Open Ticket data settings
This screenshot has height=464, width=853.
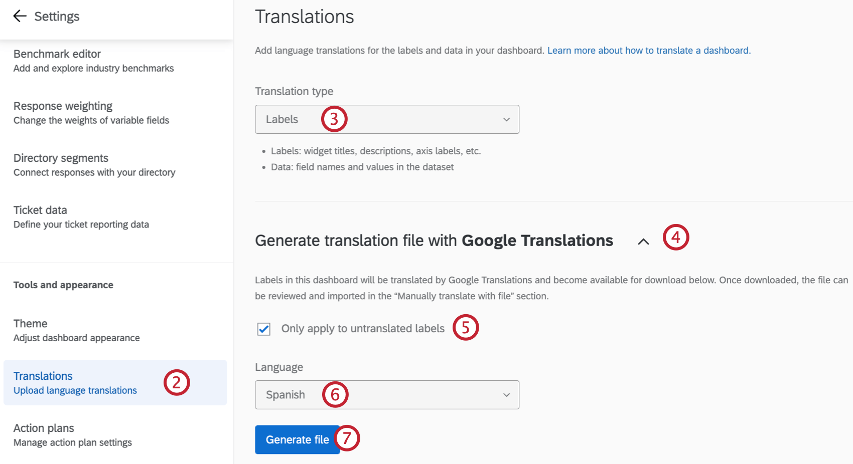pyautogui.click(x=40, y=210)
